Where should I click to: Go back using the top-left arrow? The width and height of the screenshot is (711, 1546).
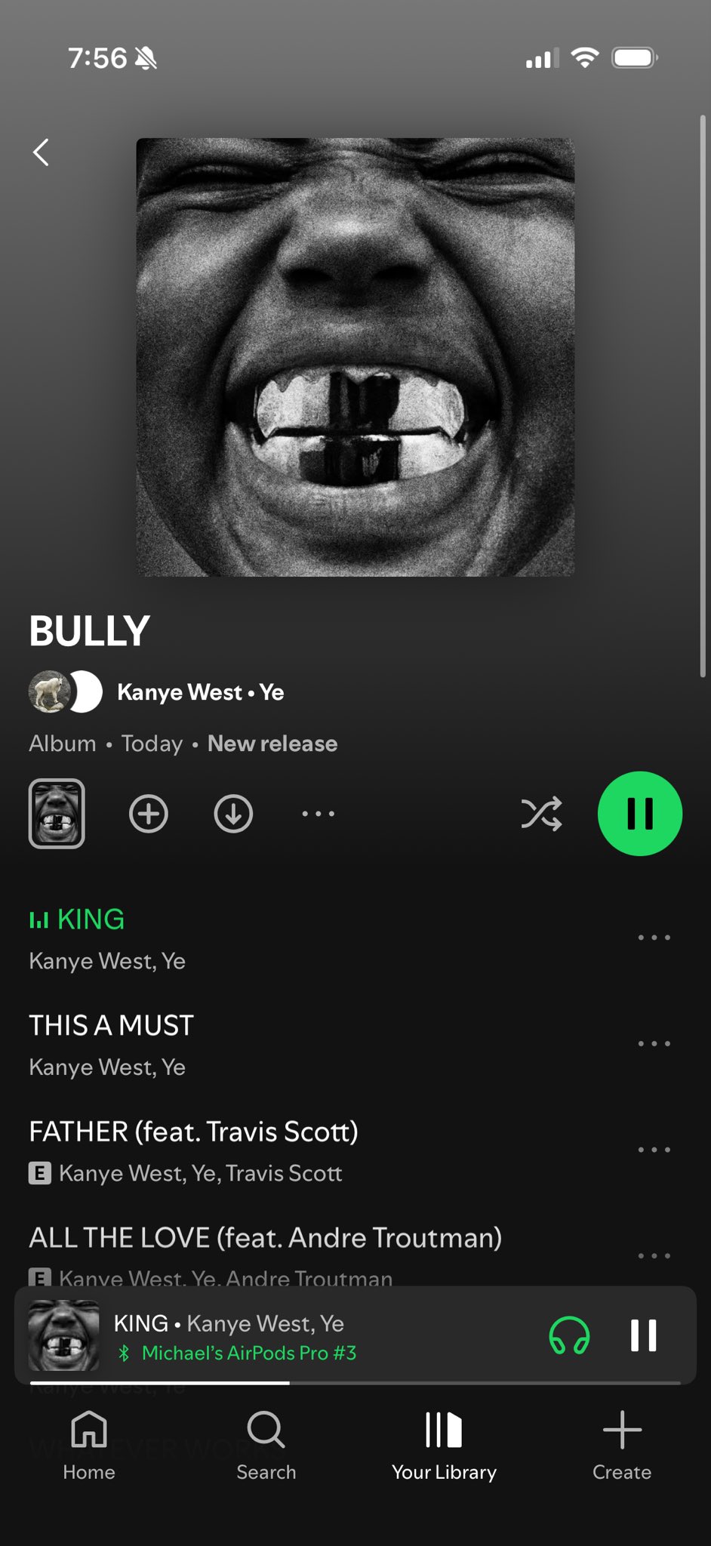pyautogui.click(x=41, y=152)
